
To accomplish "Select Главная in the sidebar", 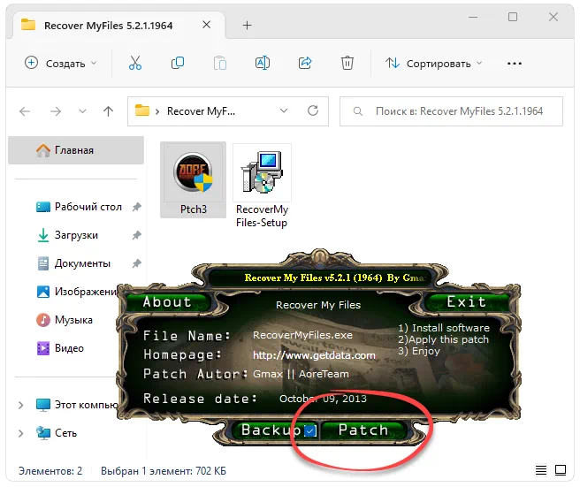I will pyautogui.click(x=76, y=150).
